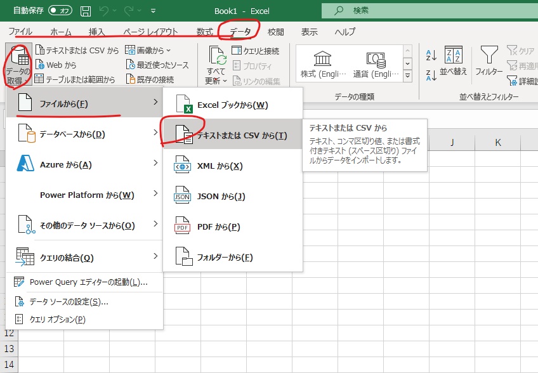The height and width of the screenshot is (373, 538).
Task: Open the ファイル tab
Action: (x=20, y=32)
